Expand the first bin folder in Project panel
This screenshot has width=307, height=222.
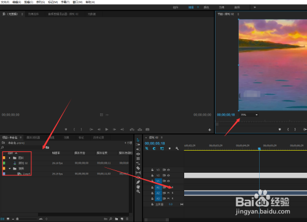coord(10,158)
